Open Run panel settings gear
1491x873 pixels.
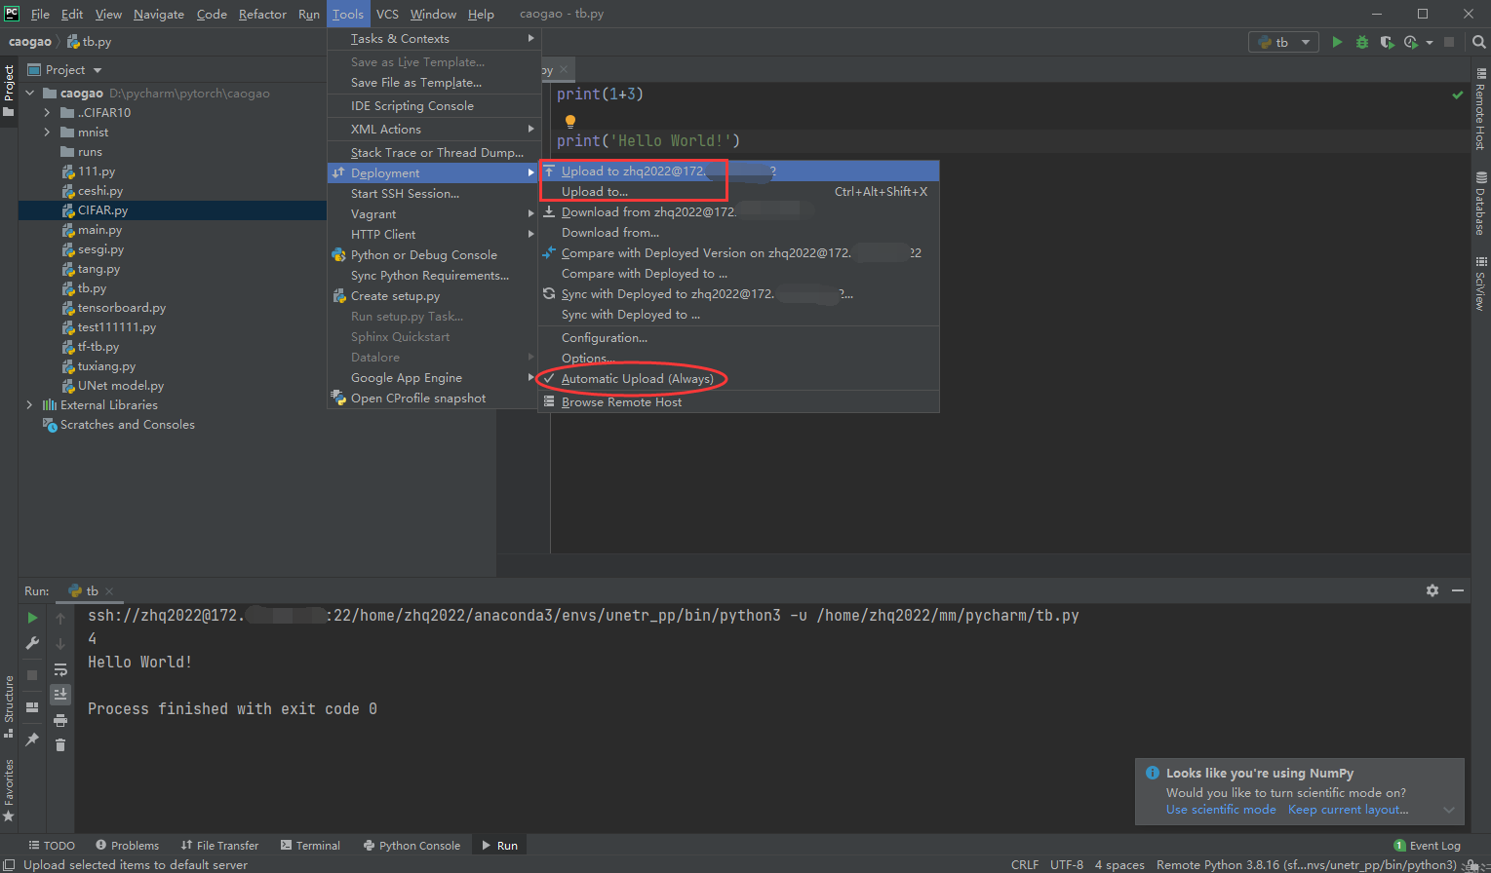1432,590
